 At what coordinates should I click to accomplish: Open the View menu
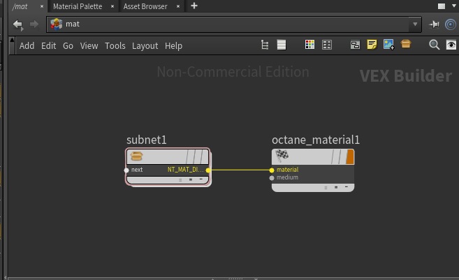click(x=89, y=45)
